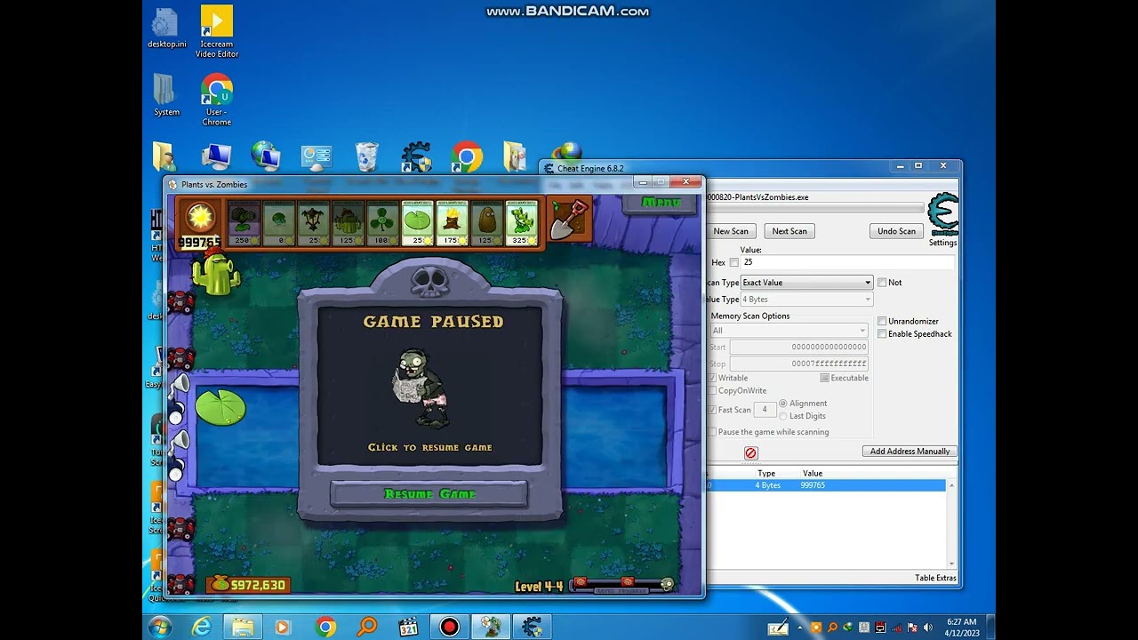Open the in-game Menu button
This screenshot has height=640, width=1138.
(661, 204)
